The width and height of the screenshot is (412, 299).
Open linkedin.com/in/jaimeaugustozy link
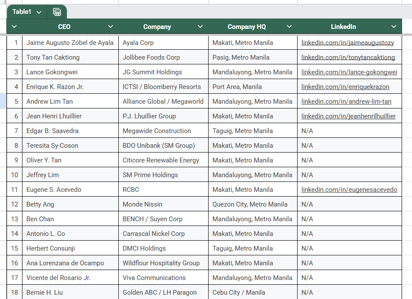pyautogui.click(x=348, y=43)
